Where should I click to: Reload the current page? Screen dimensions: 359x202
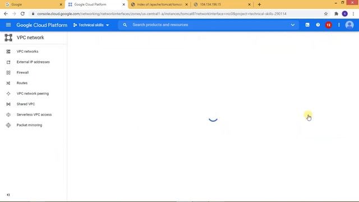pos(22,13)
